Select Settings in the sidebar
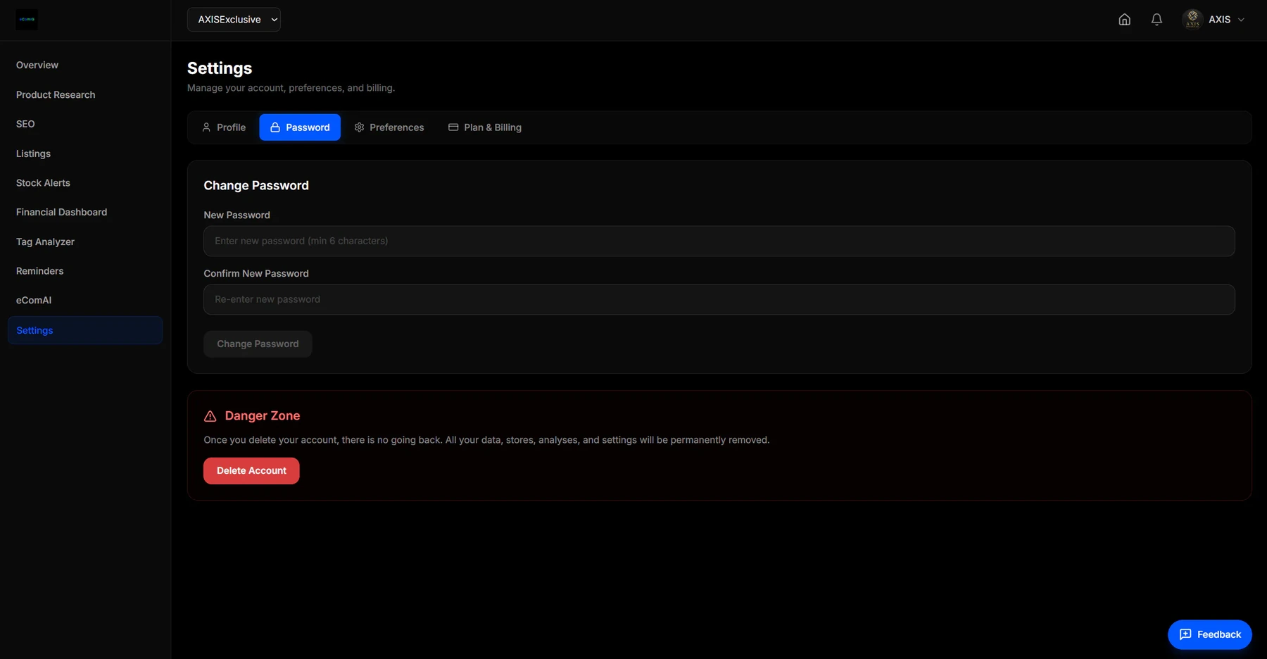 [x=85, y=330]
